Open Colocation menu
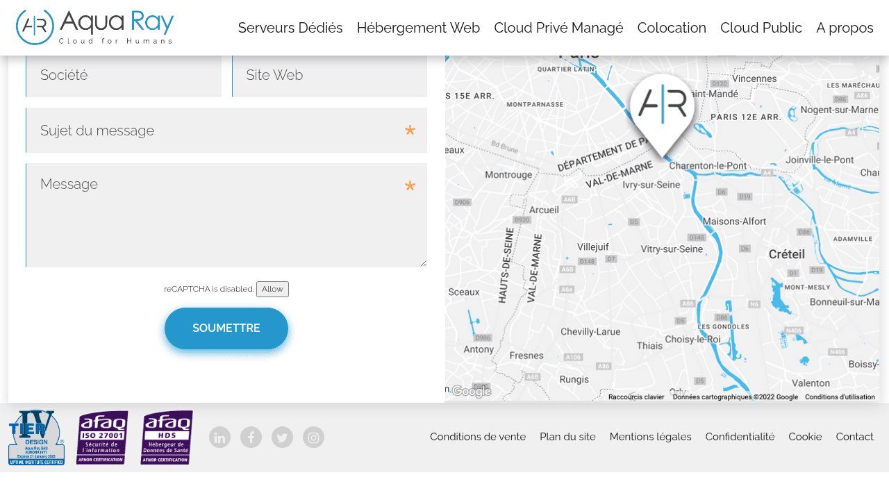The image size is (889, 500). [672, 28]
